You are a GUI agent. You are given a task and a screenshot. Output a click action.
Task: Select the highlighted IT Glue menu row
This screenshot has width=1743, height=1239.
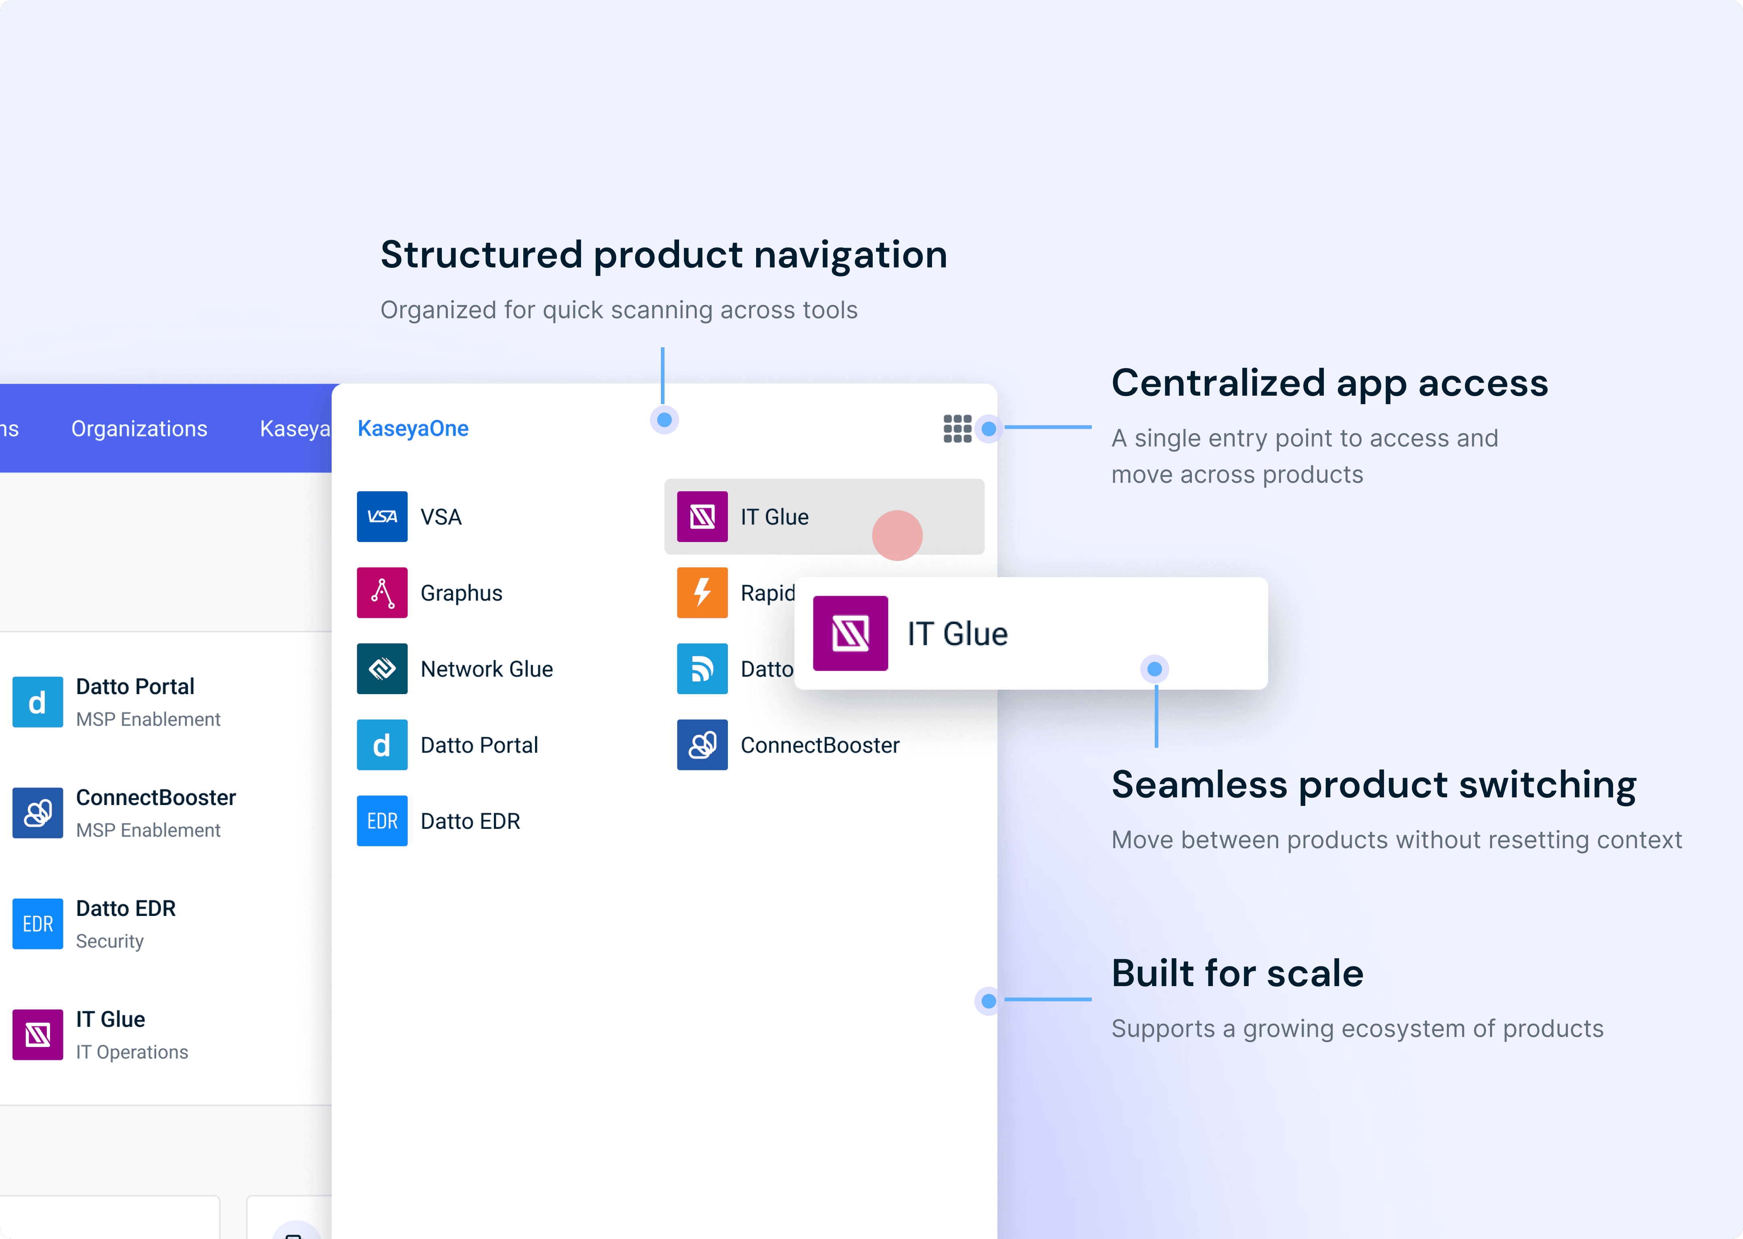click(824, 517)
